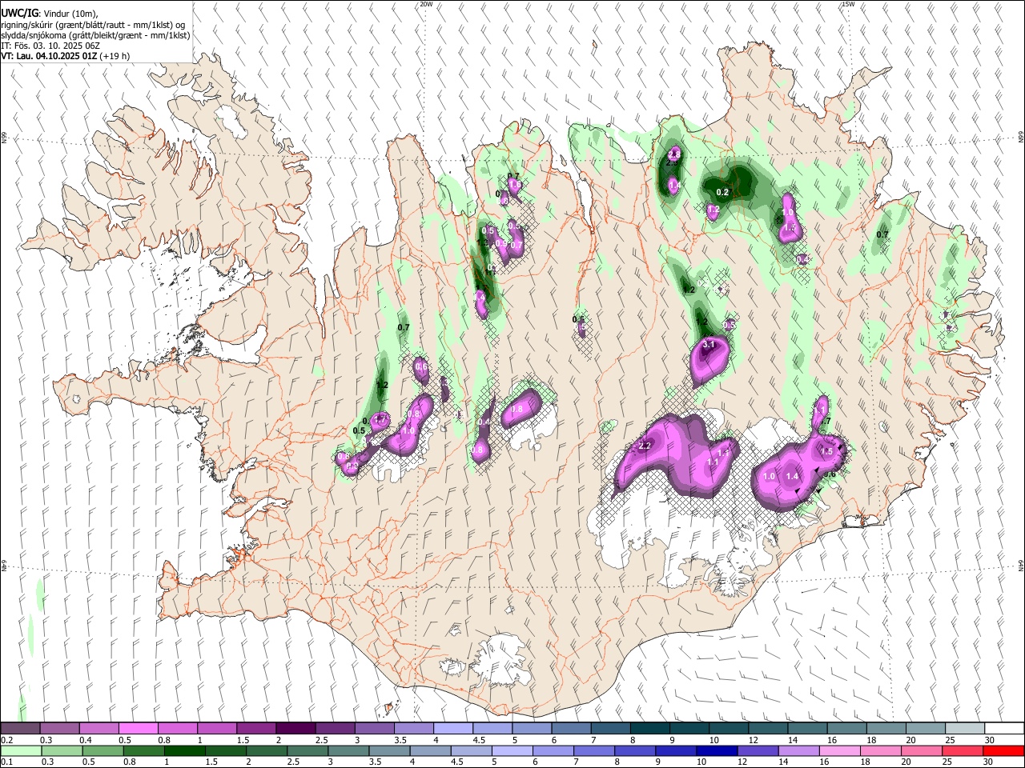This screenshot has width=1025, height=768.
Task: Pick the bright red swatch after 30 in lower legend
Action: tap(1004, 750)
